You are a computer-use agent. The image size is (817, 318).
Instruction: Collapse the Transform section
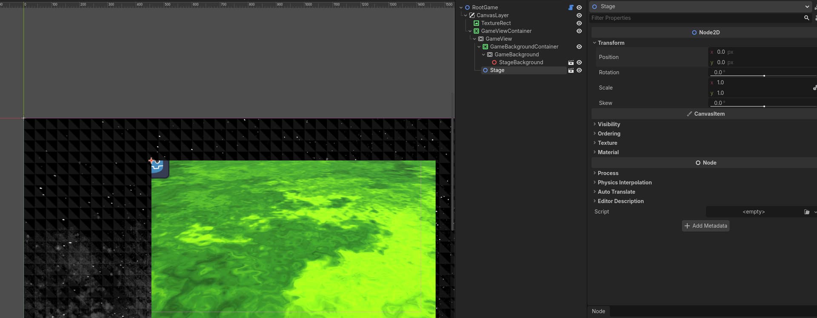coord(611,43)
